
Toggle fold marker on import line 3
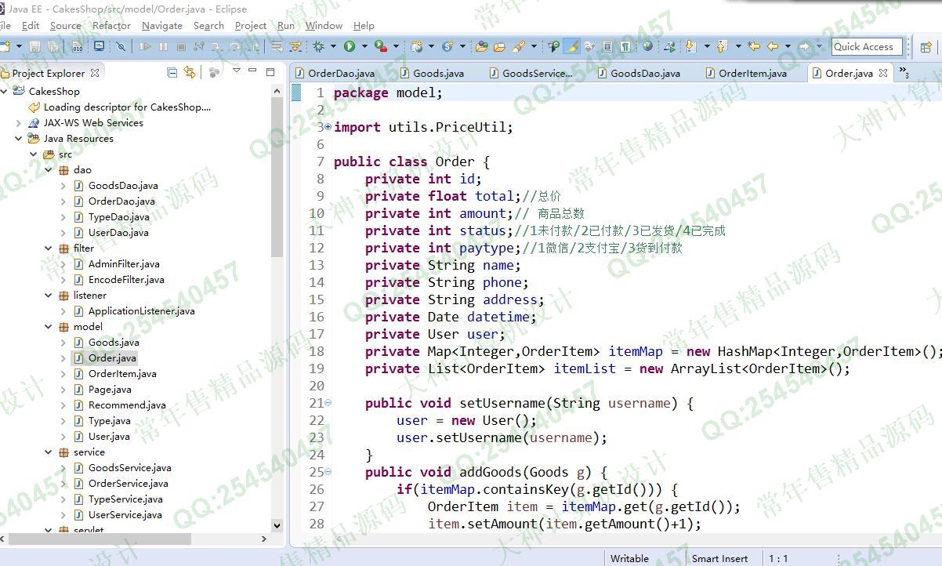(328, 127)
